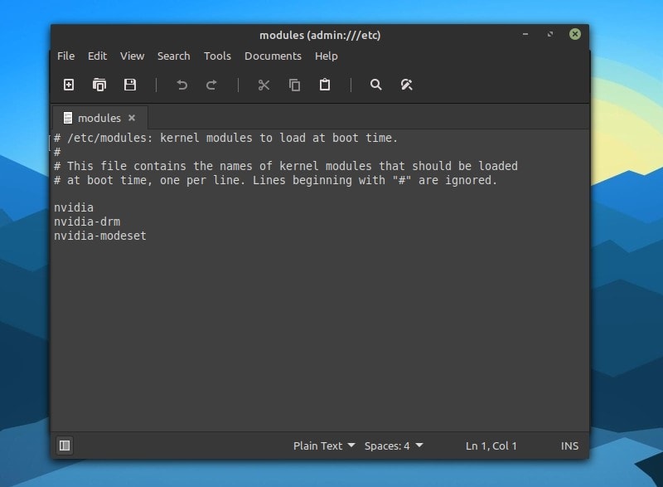Screen dimensions: 663x487
Task: Undo last action with toolbar arrow
Action: pyautogui.click(x=181, y=85)
